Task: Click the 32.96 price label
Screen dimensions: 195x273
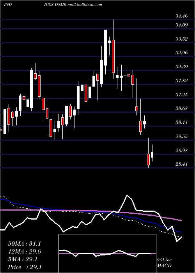Action: [x=182, y=53]
